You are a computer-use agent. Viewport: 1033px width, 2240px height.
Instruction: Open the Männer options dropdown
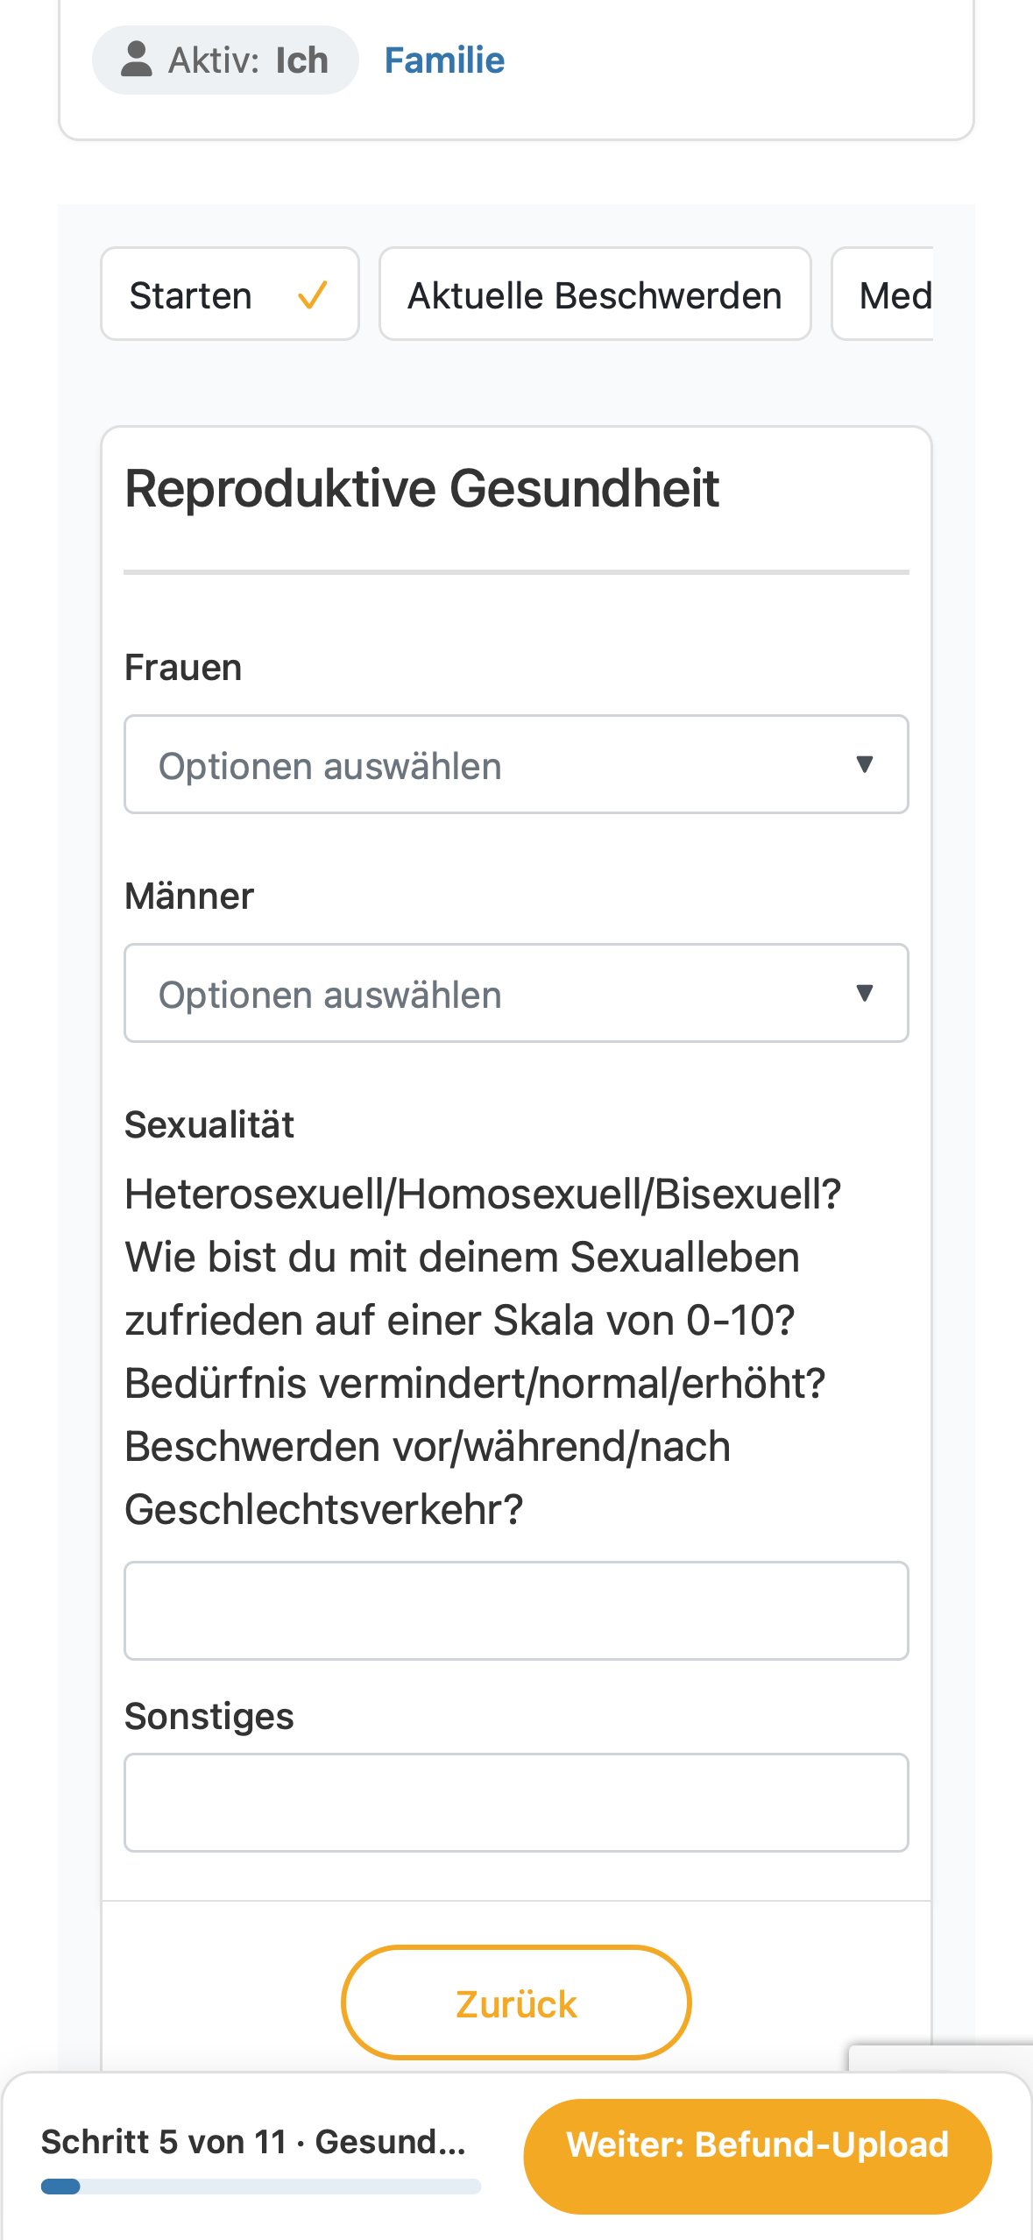click(516, 993)
